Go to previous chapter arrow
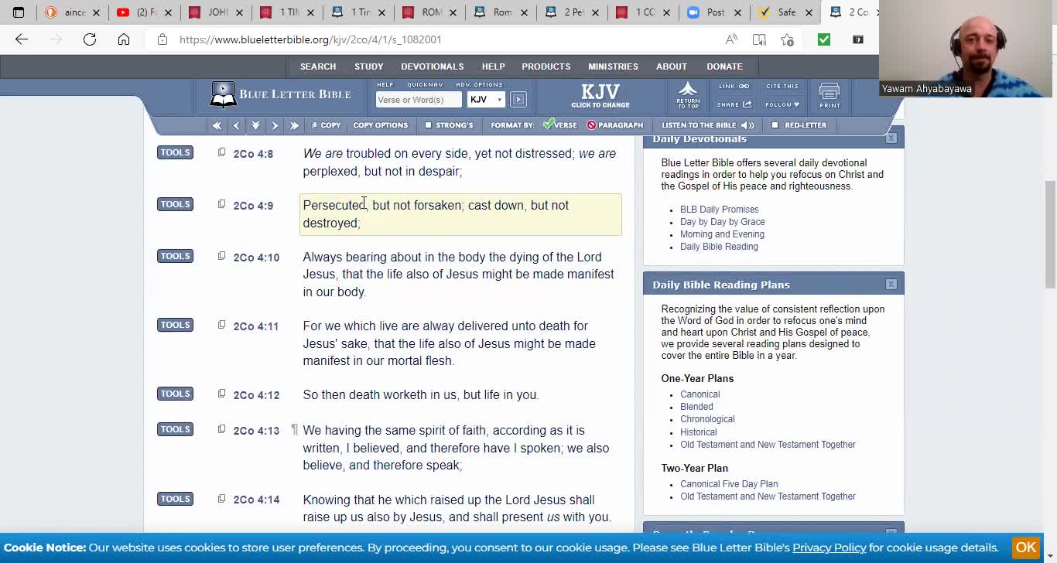Viewport: 1057px width, 563px height. point(236,125)
